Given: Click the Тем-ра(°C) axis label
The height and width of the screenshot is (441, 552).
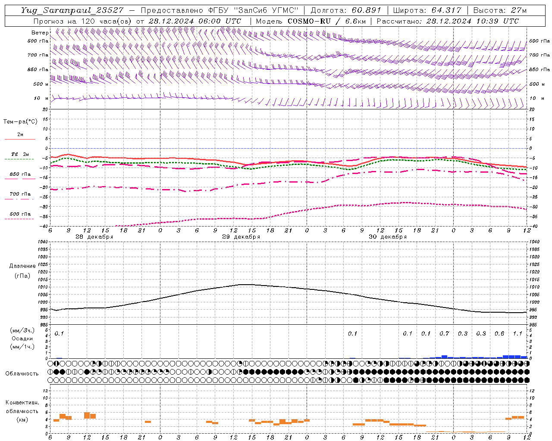Looking at the screenshot, I should click(20, 122).
